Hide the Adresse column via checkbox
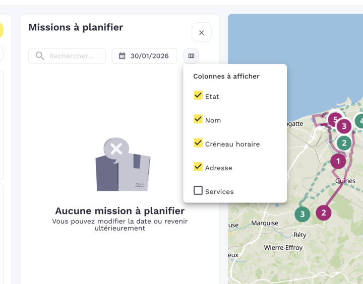The width and height of the screenshot is (363, 284). click(198, 167)
